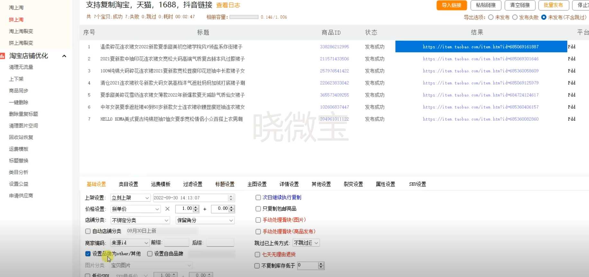Open 拼上淘裂变 in the sidebar

click(x=21, y=43)
